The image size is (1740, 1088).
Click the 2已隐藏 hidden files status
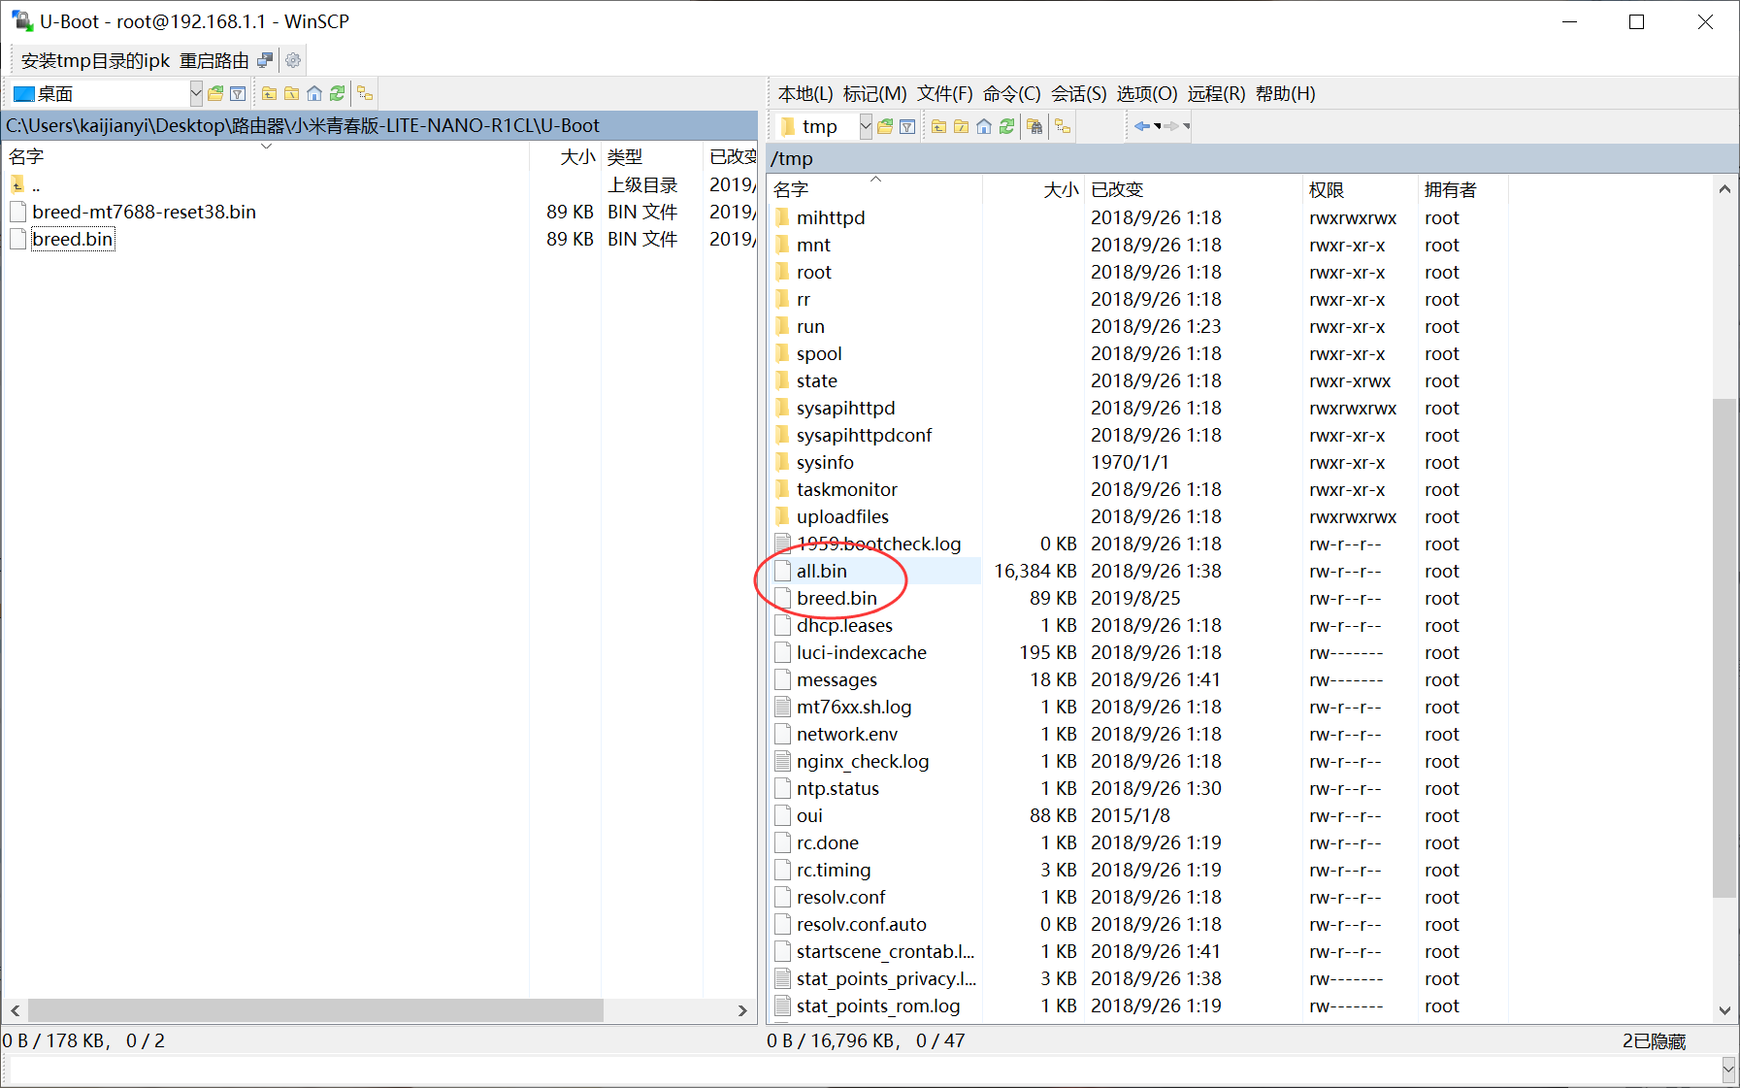coord(1654,1040)
